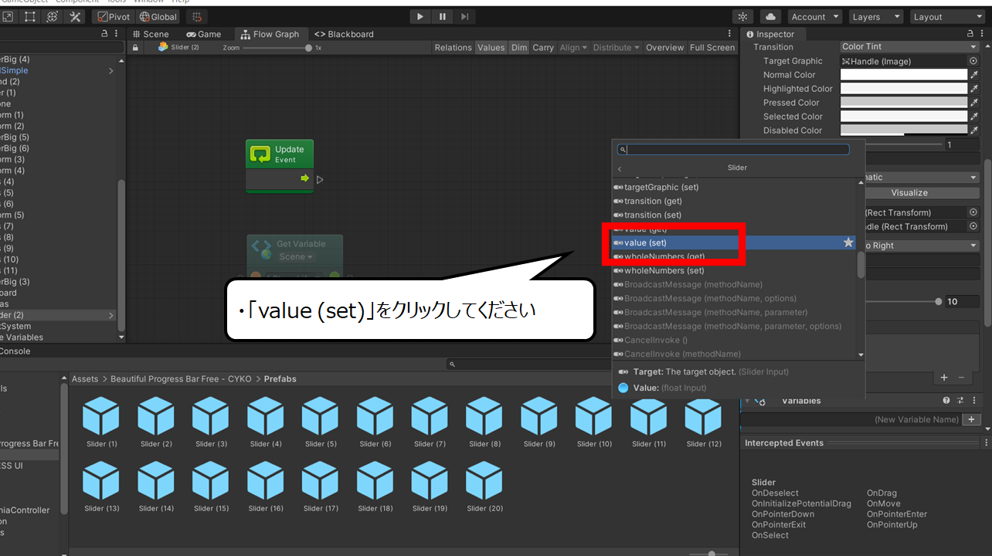
Task: Focus the fuzzy finder search field
Action: click(733, 149)
